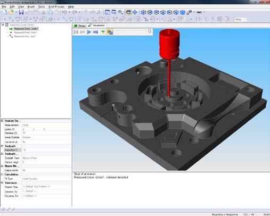Click the zoom-window icon with magnifier overlay
The image size is (270, 216).
click(x=114, y=12)
